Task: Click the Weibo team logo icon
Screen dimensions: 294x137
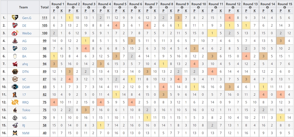Action: click(x=15, y=33)
